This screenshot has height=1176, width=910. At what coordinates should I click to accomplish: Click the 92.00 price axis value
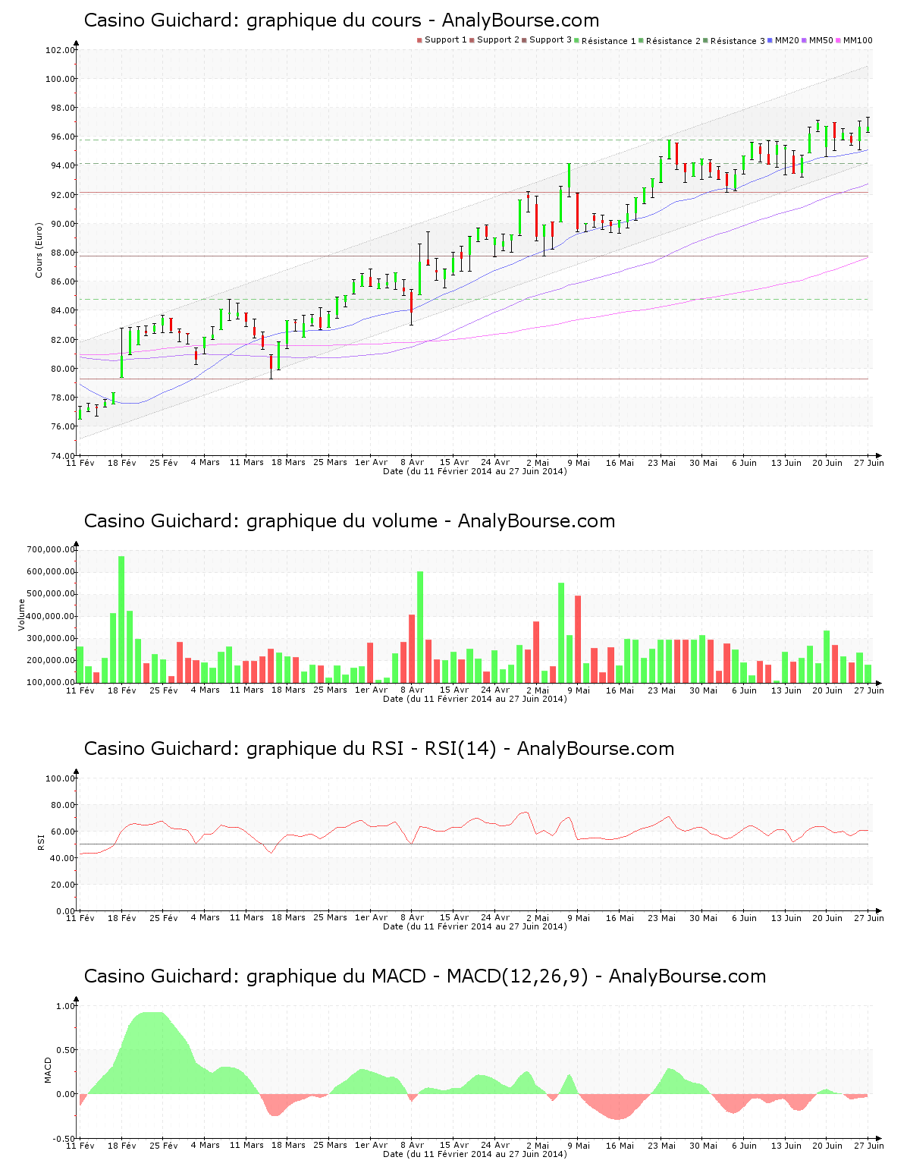(x=62, y=195)
